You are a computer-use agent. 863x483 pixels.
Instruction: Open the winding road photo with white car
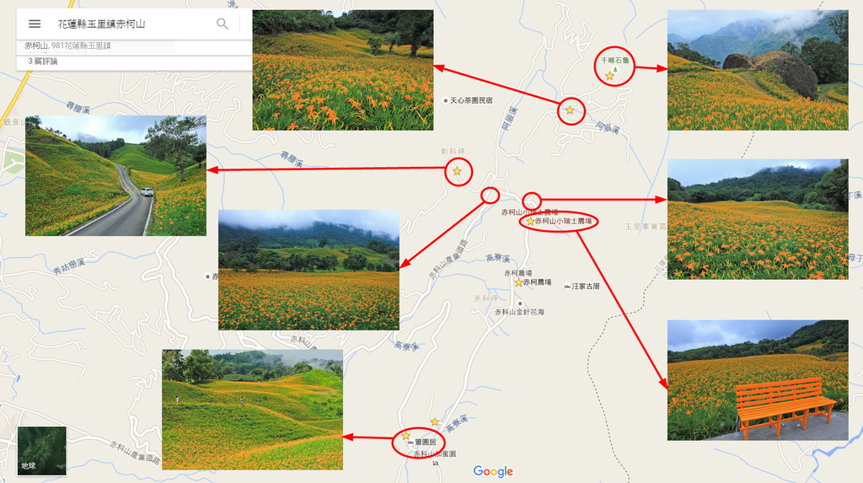point(115,175)
